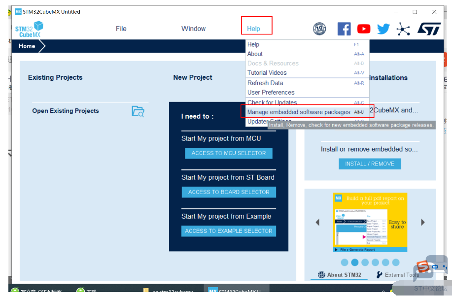The height and width of the screenshot is (296, 452).
Task: Select Refresh Data menu entry
Action: click(x=307, y=83)
